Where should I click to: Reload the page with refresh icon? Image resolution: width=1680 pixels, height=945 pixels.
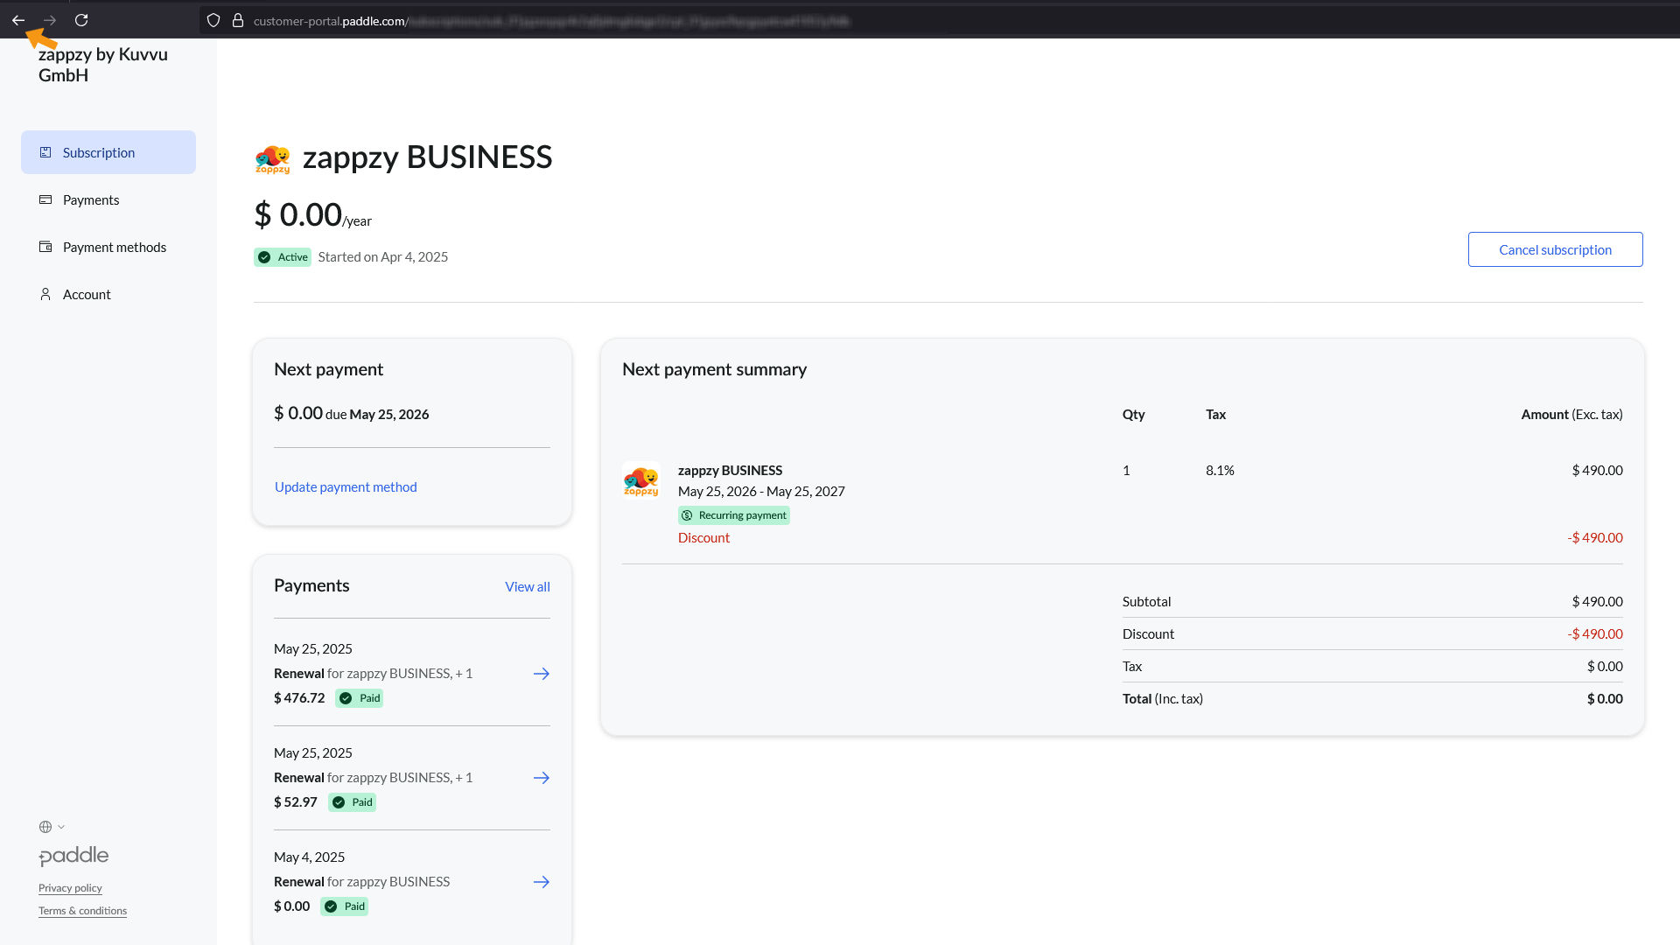point(81,20)
